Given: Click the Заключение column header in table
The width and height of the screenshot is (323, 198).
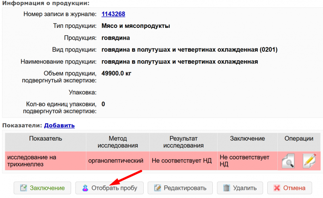Looking at the screenshot, I should [x=247, y=139].
